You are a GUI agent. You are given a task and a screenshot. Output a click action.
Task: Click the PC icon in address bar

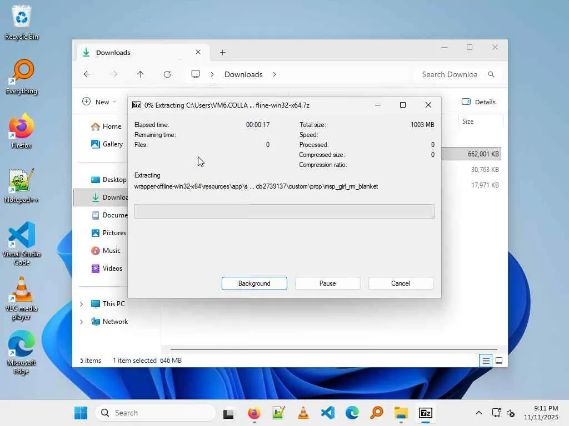(x=196, y=74)
